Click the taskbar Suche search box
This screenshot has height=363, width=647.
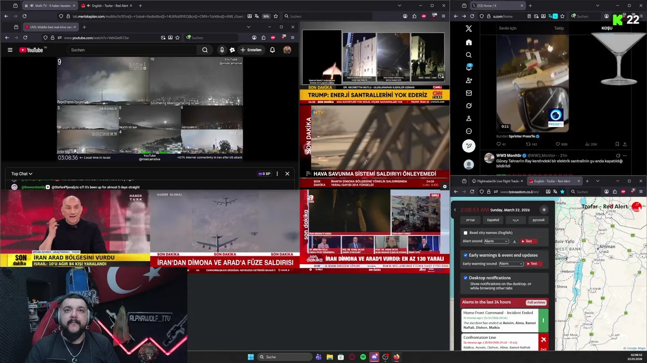(x=285, y=357)
